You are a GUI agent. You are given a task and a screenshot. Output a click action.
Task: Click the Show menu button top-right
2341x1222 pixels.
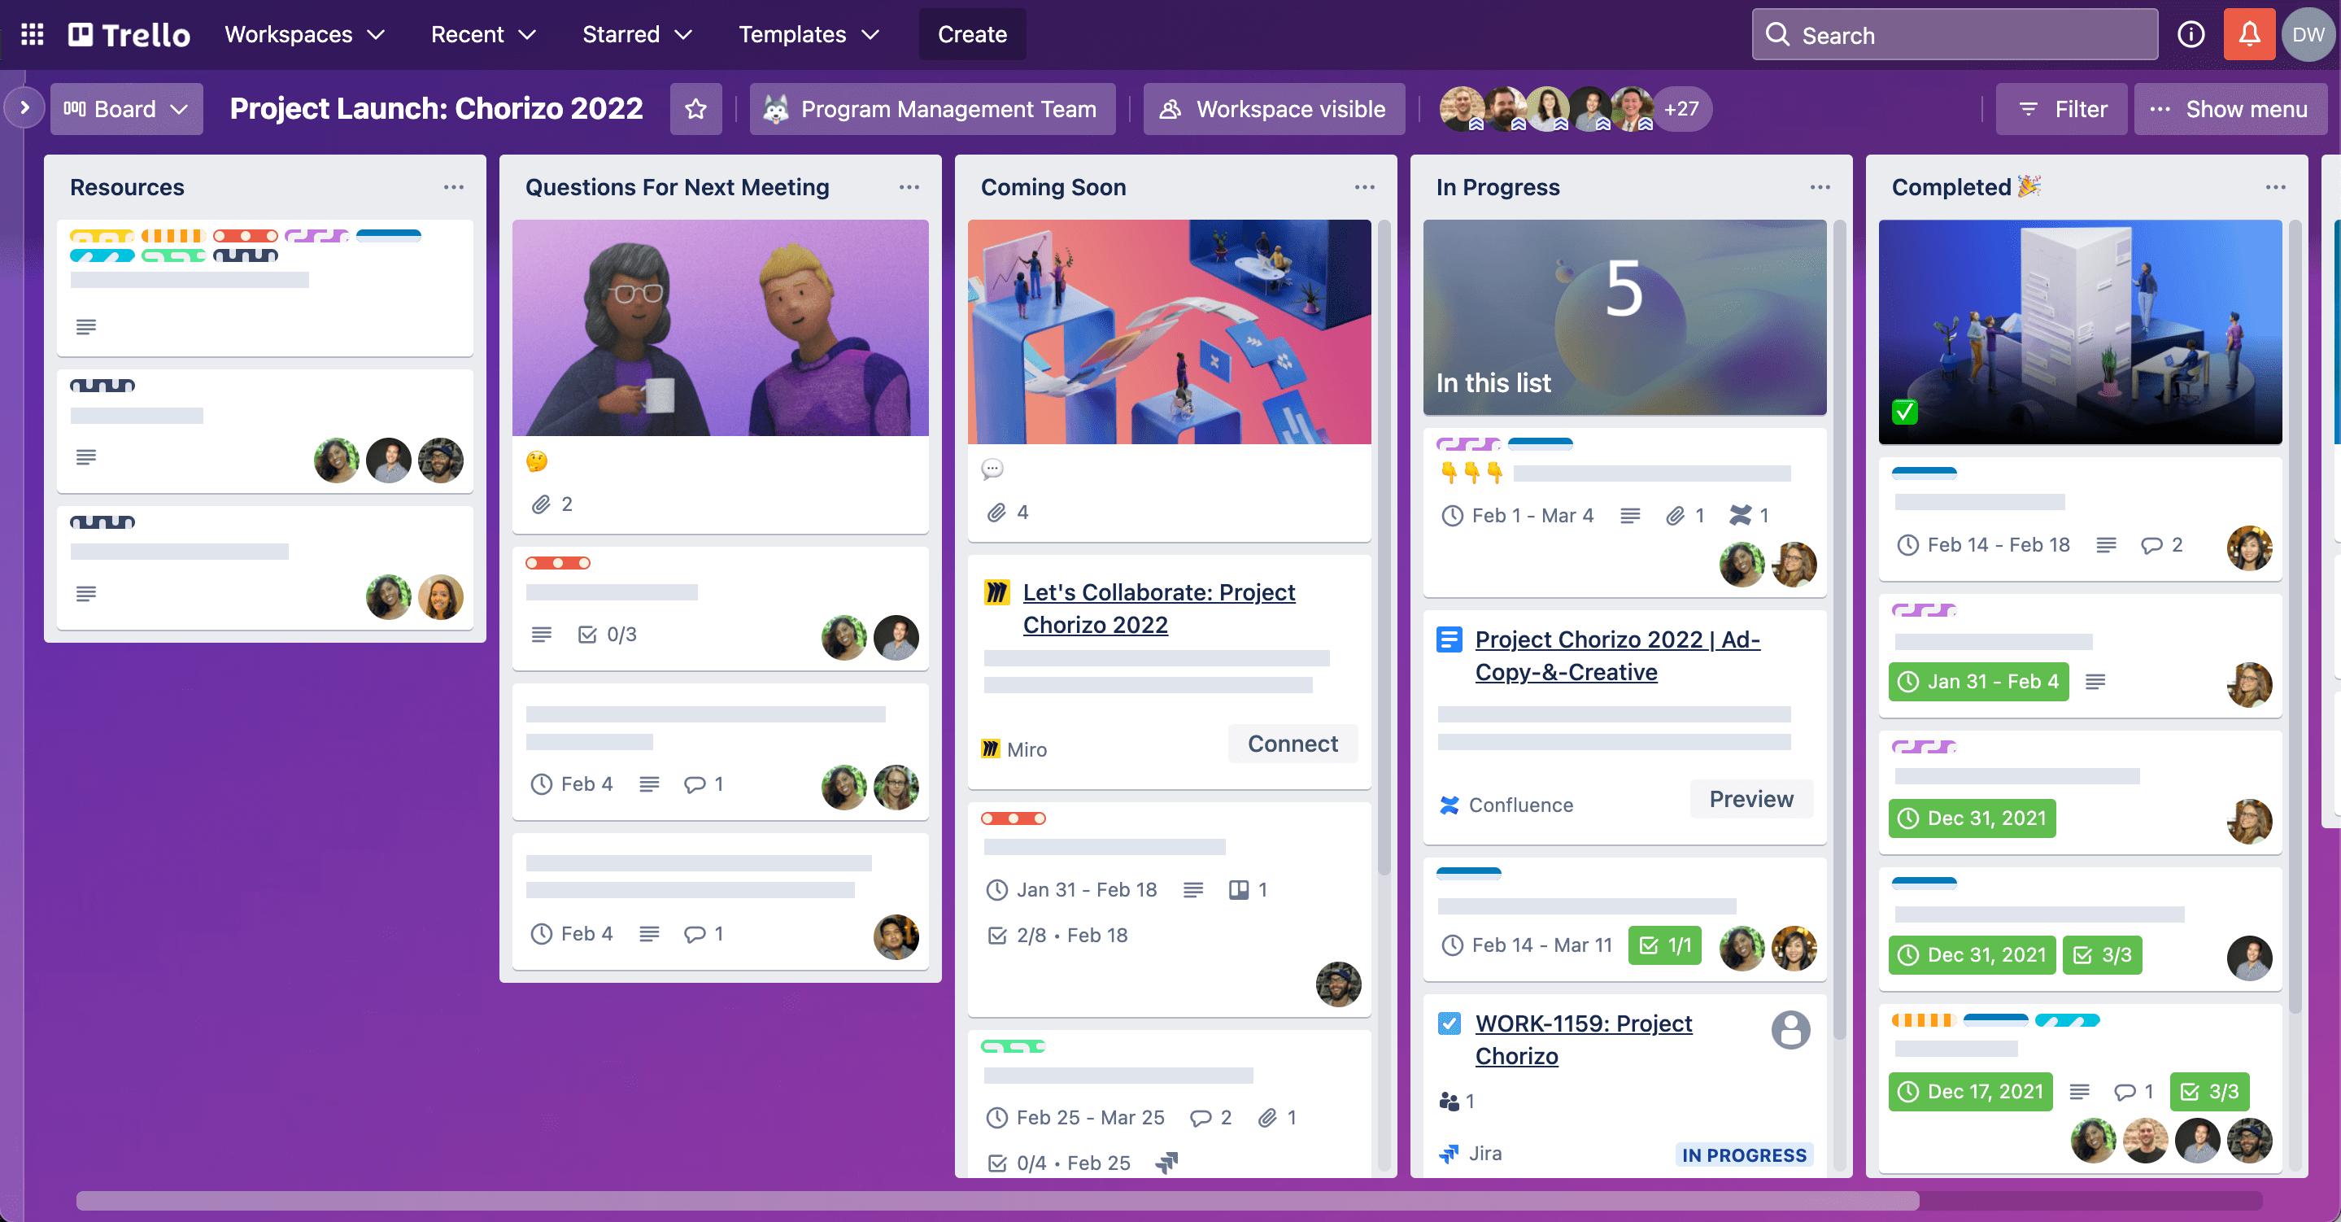(x=2231, y=108)
